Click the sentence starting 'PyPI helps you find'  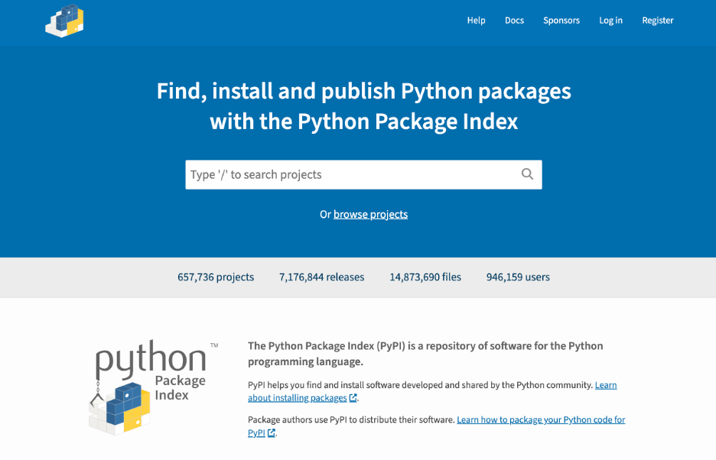(420, 385)
